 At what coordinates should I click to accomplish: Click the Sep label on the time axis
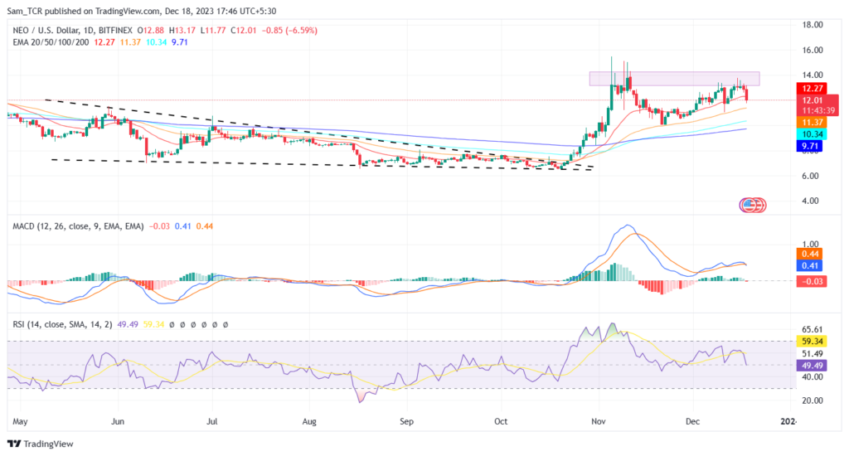pos(406,421)
